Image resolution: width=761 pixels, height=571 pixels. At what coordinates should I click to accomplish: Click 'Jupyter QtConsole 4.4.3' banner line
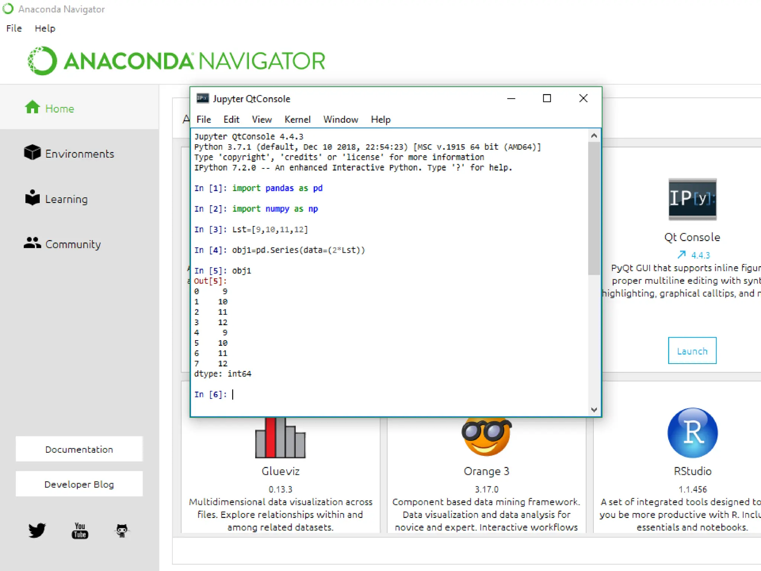[x=249, y=136]
